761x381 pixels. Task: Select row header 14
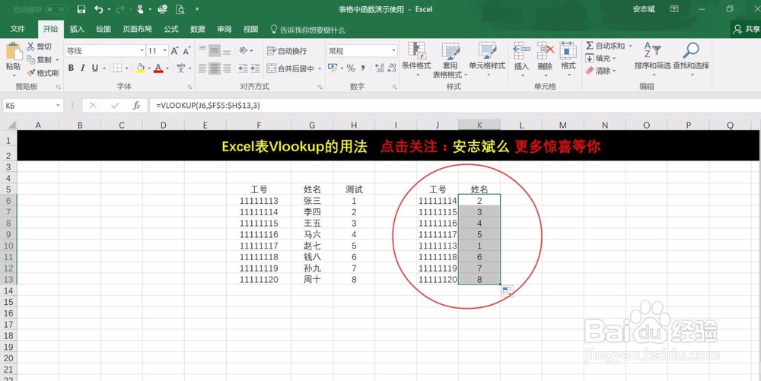(8, 291)
